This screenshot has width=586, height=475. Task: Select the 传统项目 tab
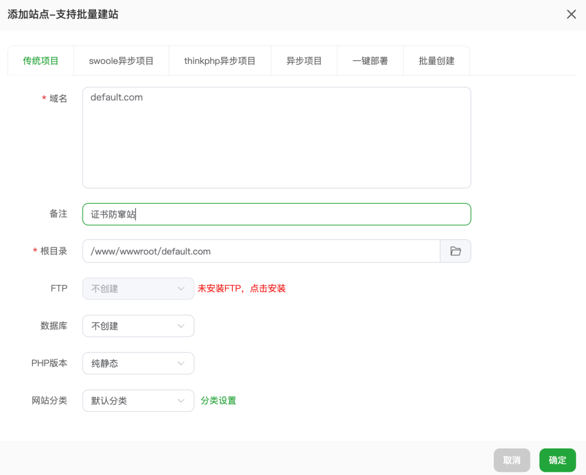pos(40,61)
